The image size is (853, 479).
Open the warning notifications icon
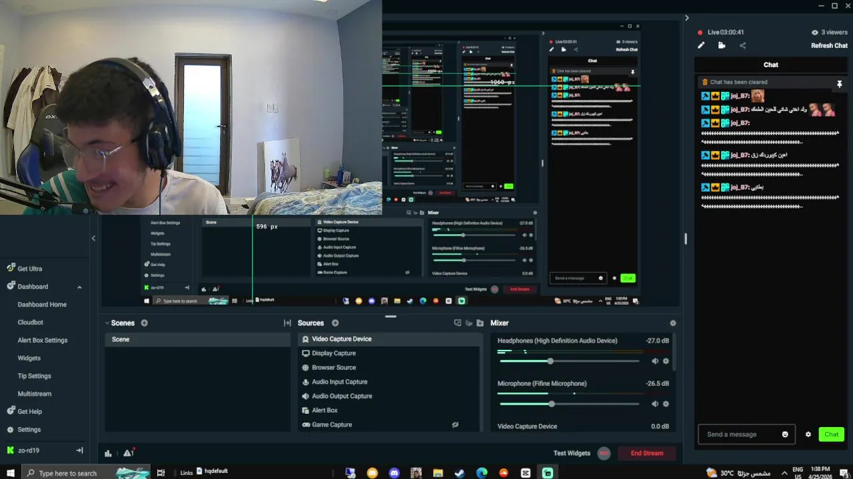click(129, 453)
